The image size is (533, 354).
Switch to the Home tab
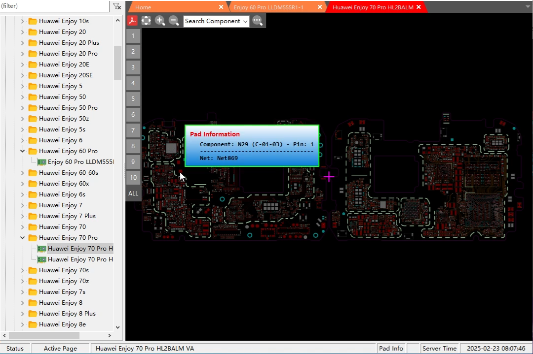click(x=143, y=7)
